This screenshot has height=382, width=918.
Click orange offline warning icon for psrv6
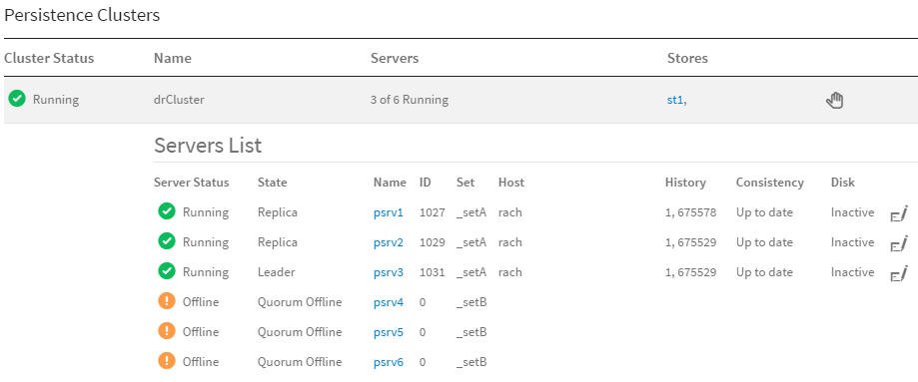(167, 361)
